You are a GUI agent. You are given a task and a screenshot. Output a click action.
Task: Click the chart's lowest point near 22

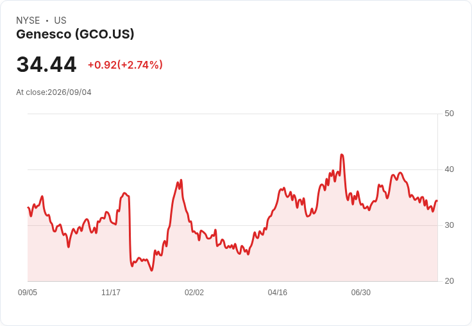pyautogui.click(x=151, y=270)
